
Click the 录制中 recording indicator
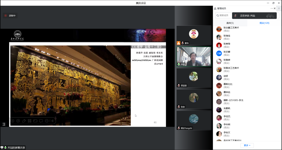[x=10, y=16]
